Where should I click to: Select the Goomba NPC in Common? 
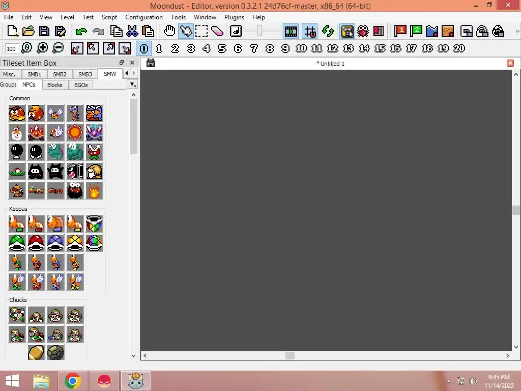pyautogui.click(x=17, y=113)
